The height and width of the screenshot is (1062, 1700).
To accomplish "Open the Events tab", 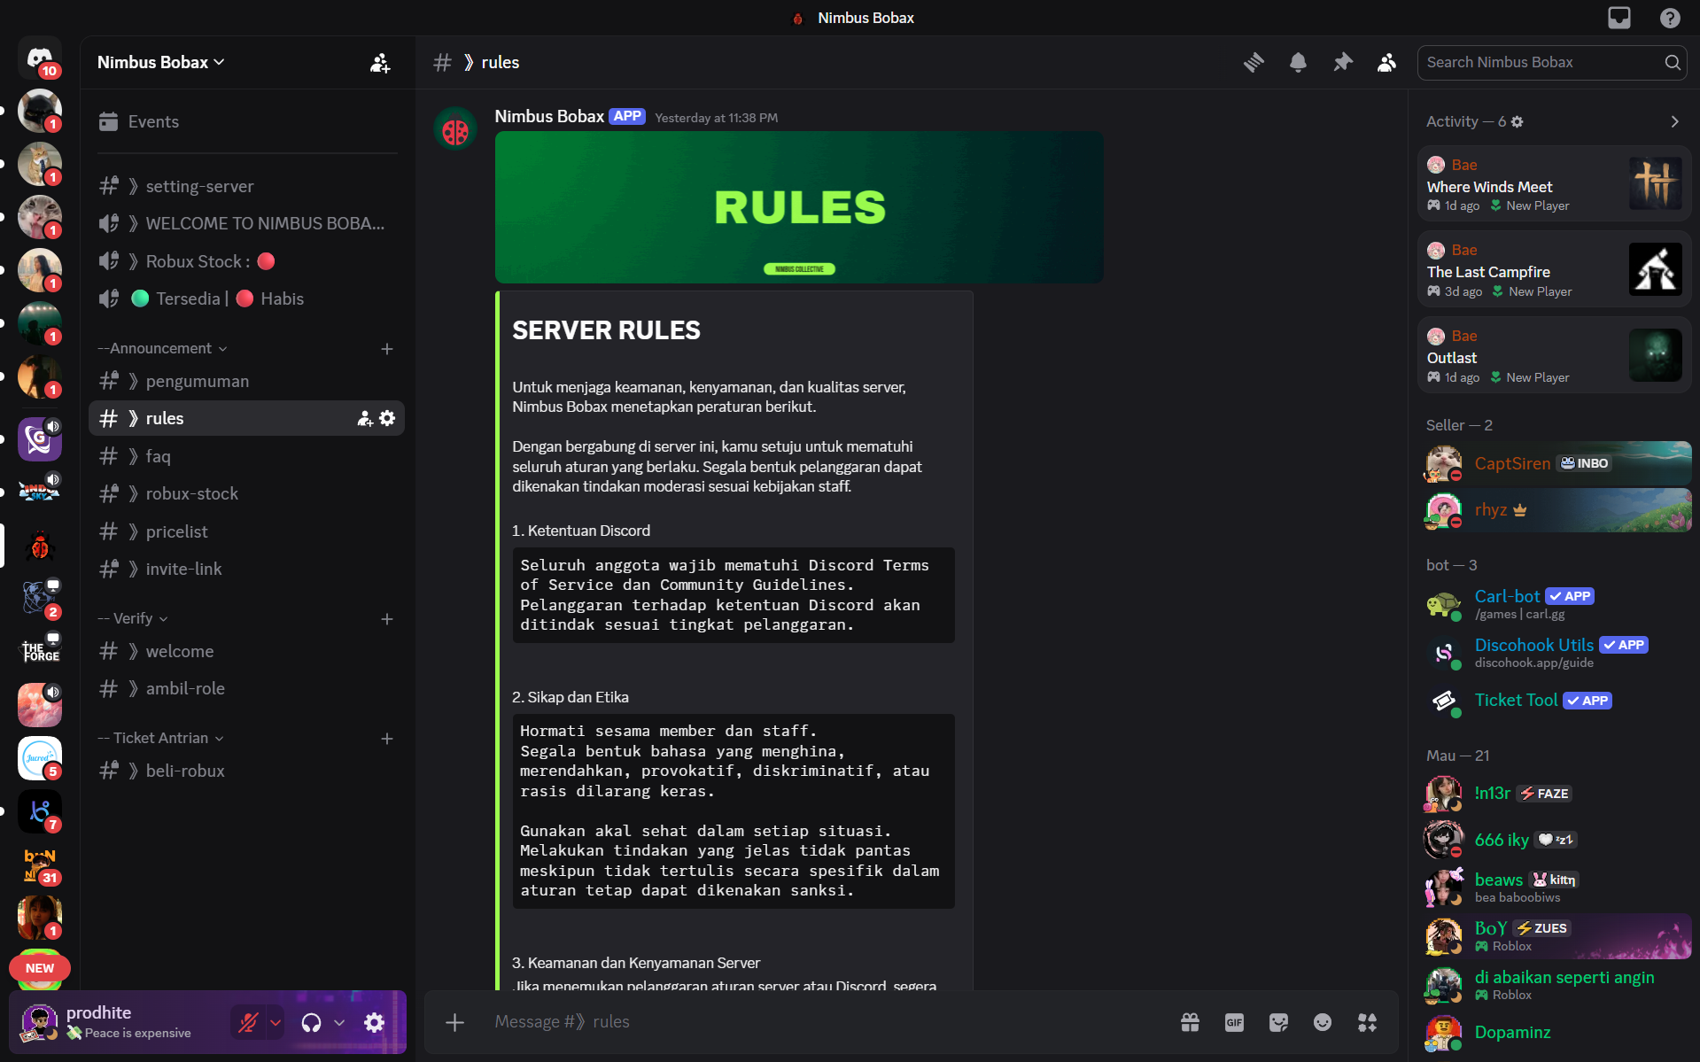I will pyautogui.click(x=246, y=121).
